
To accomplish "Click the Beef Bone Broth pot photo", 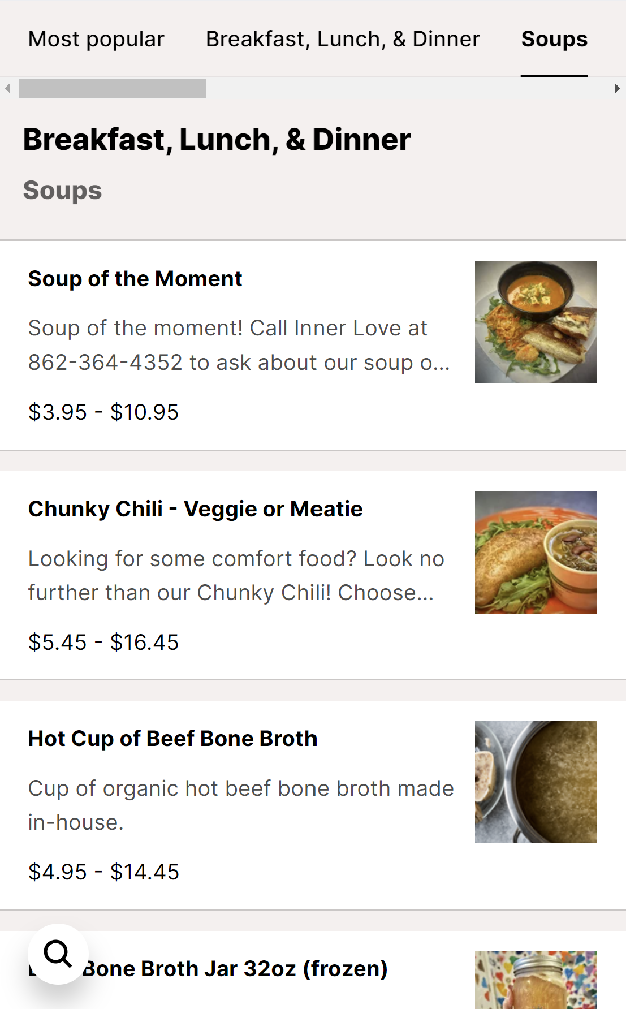I will point(536,782).
